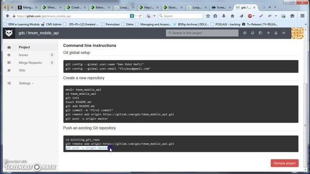The height and width of the screenshot is (174, 310).
Task: Open Merge Requests in the sidebar
Action: (30, 63)
